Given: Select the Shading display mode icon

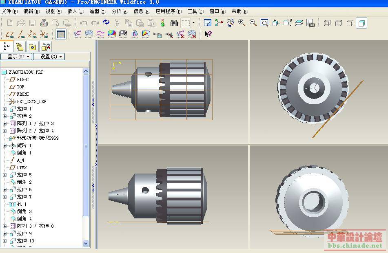Looking at the screenshot, I should tap(361, 23).
